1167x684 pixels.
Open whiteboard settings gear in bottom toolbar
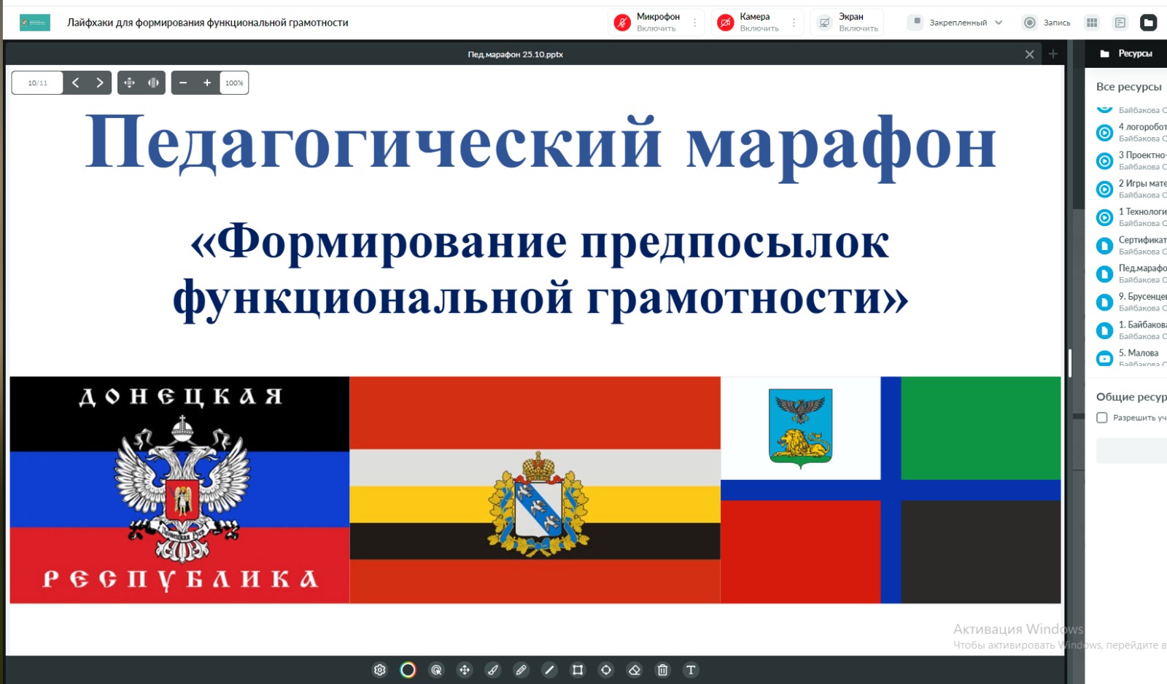coord(380,670)
